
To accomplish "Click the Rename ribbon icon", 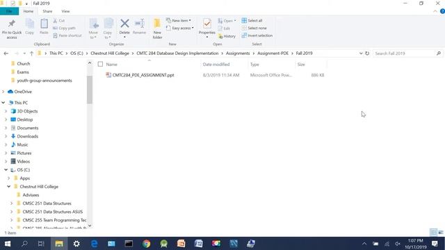I will [x=139, y=27].
